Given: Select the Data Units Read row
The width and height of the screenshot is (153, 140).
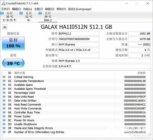Looking at the screenshot, I should point(74,97).
